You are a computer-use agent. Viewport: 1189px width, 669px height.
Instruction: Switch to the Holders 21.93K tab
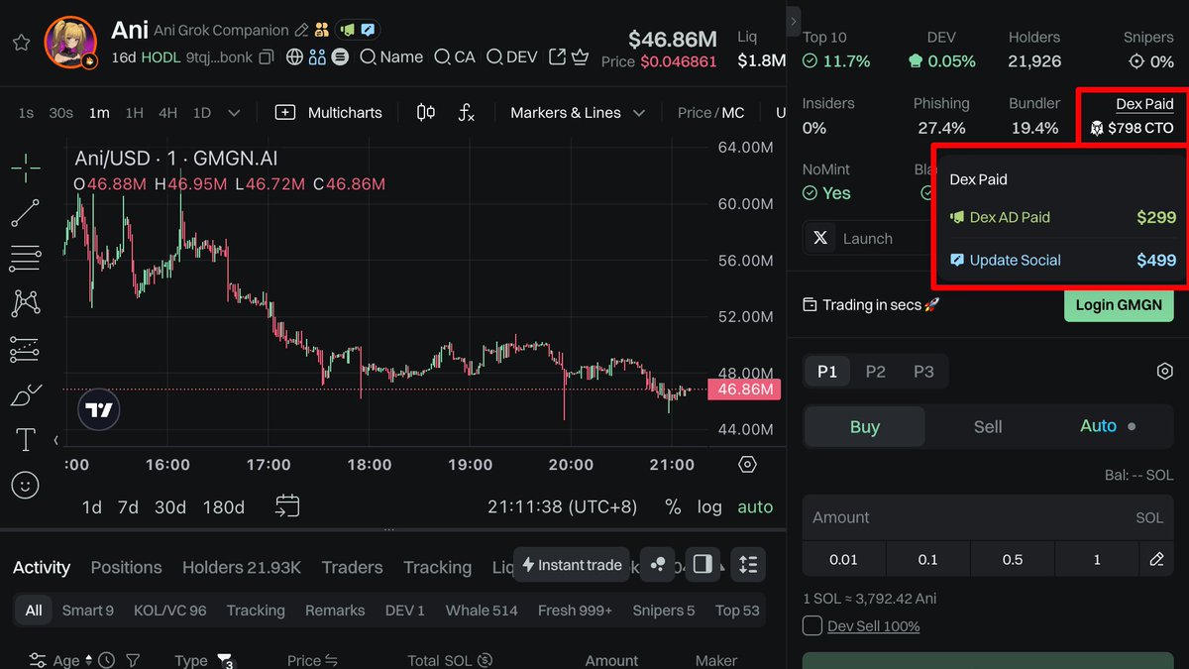tap(241, 568)
